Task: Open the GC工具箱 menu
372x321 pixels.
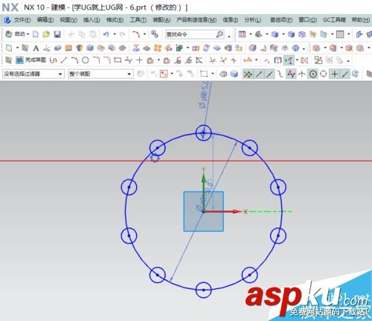Action: click(x=334, y=20)
